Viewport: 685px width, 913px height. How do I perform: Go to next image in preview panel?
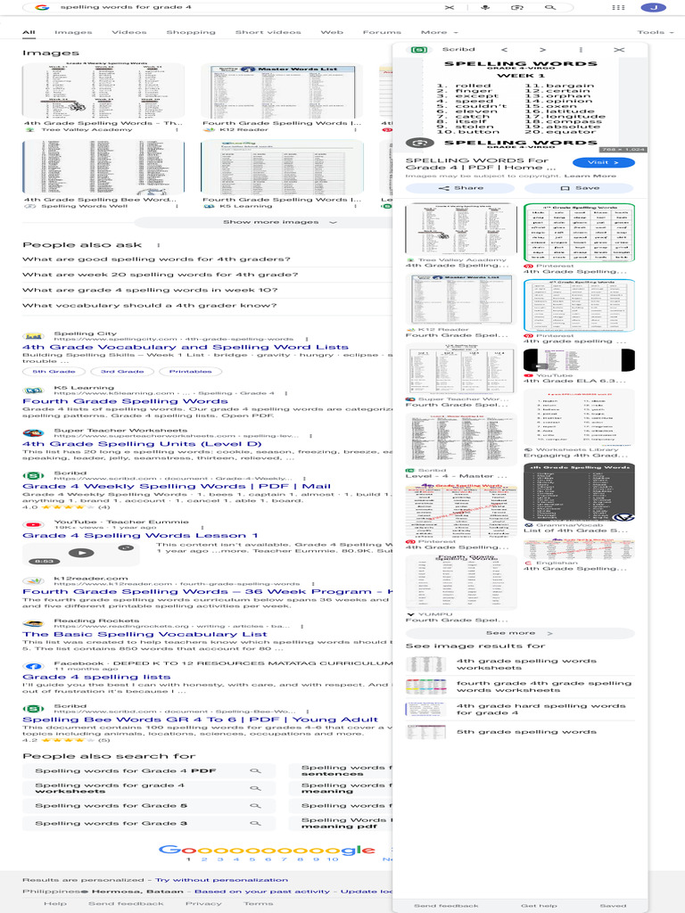coord(542,50)
